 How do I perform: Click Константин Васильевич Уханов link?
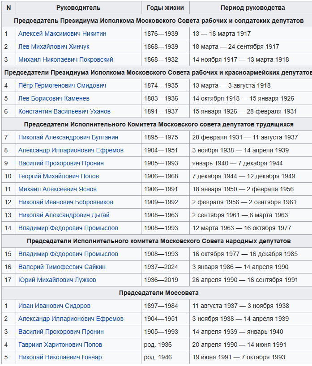(64, 111)
